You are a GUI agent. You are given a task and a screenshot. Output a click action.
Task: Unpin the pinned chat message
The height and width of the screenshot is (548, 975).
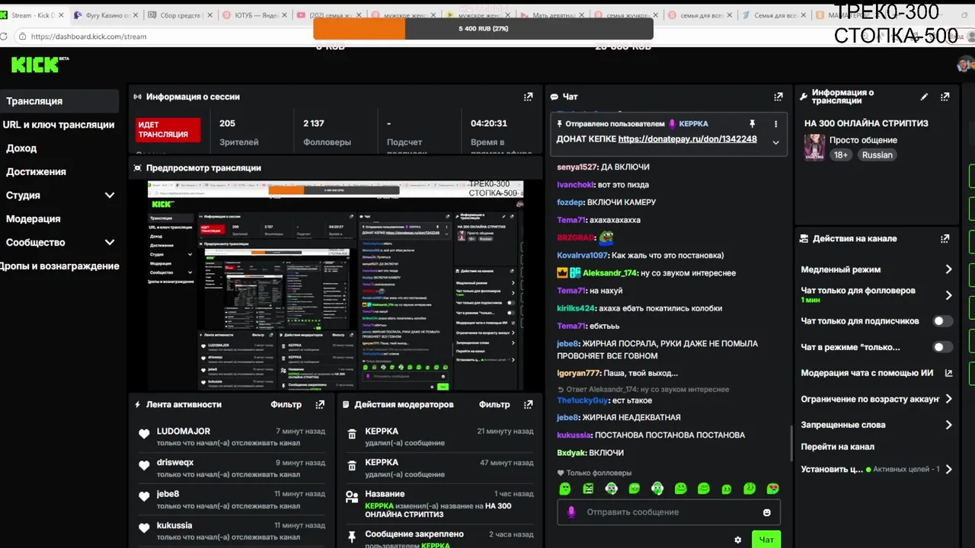(752, 123)
